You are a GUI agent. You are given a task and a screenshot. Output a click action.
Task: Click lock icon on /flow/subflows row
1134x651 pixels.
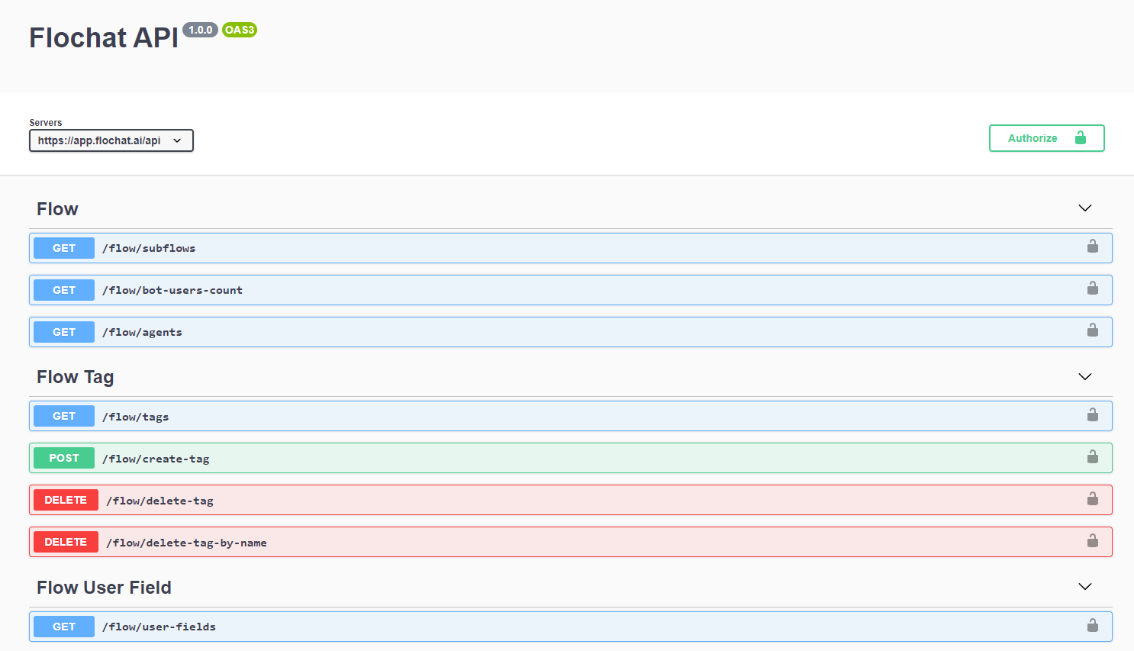point(1093,246)
